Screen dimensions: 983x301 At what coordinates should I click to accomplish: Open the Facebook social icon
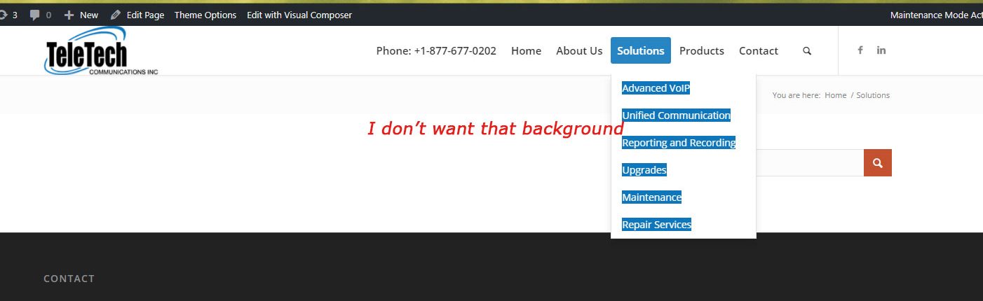pyautogui.click(x=860, y=50)
